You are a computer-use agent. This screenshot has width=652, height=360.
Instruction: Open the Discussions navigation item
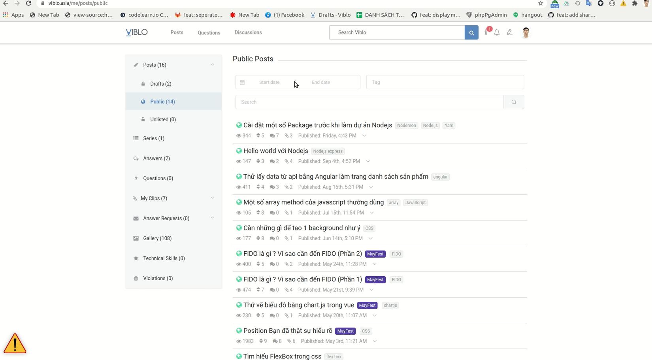(x=248, y=32)
